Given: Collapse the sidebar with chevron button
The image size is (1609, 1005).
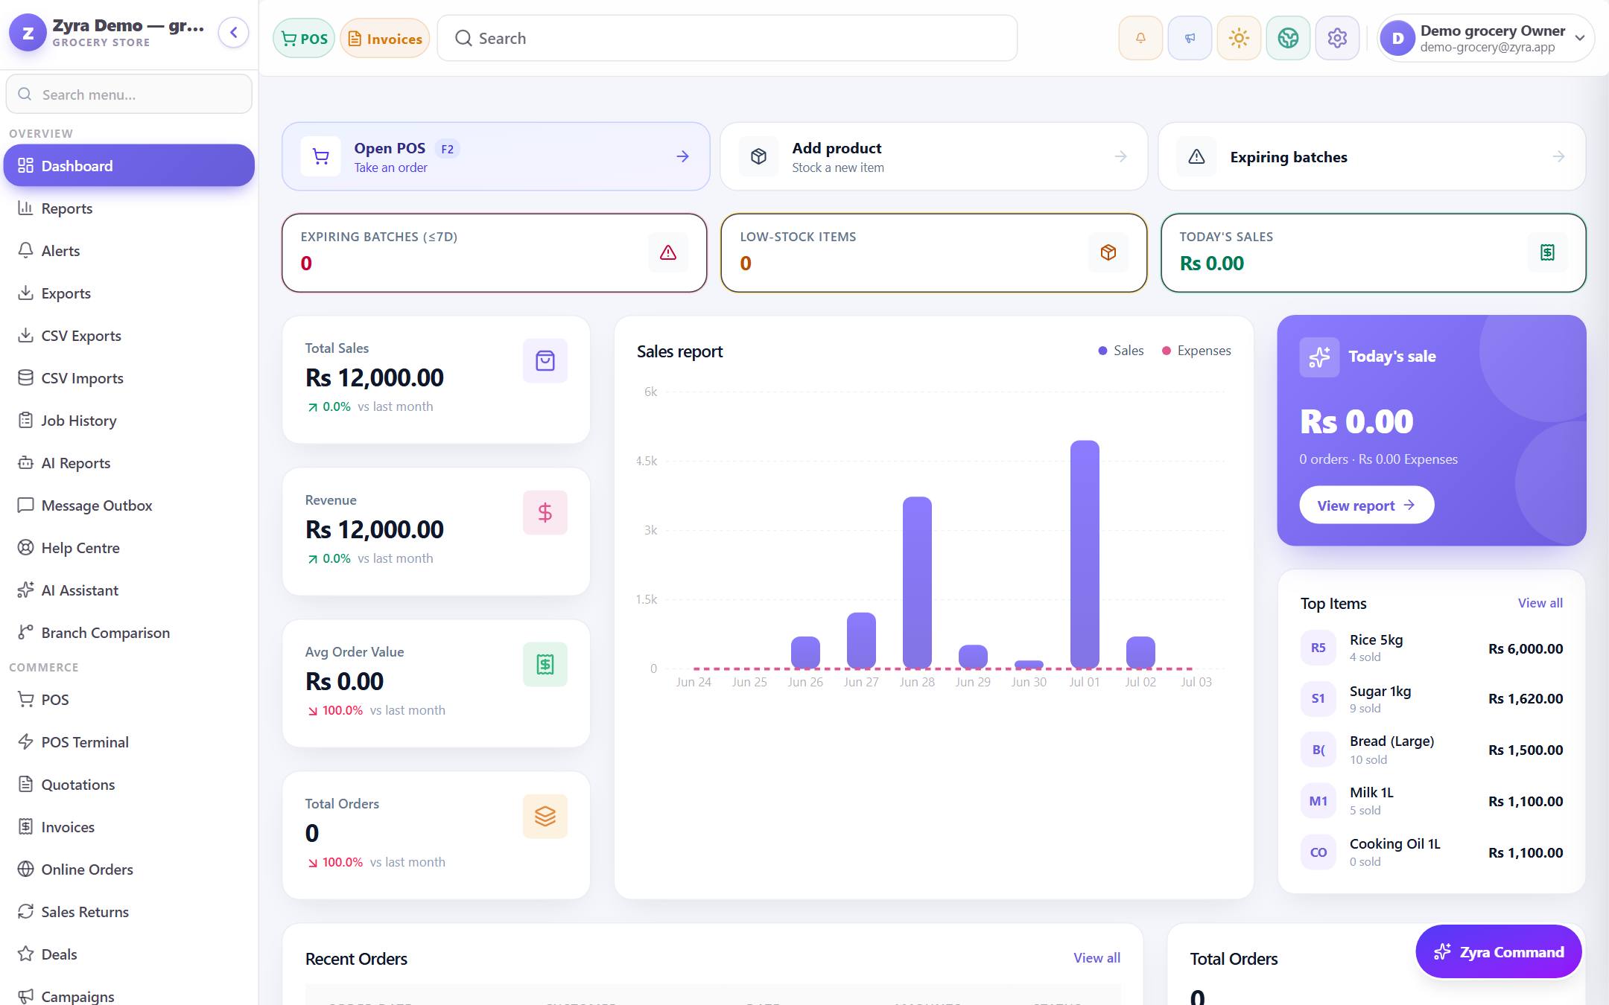Looking at the screenshot, I should pos(233,33).
